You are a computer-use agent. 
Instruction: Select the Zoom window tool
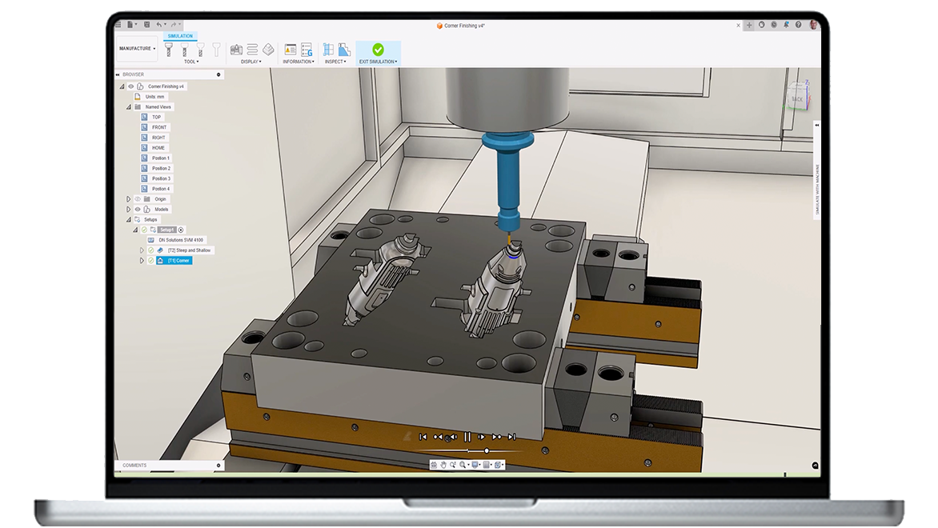pyautogui.click(x=453, y=465)
